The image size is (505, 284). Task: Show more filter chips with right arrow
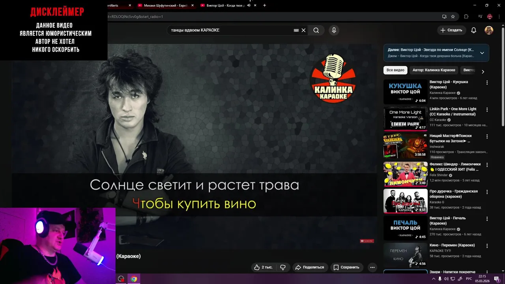pos(483,71)
